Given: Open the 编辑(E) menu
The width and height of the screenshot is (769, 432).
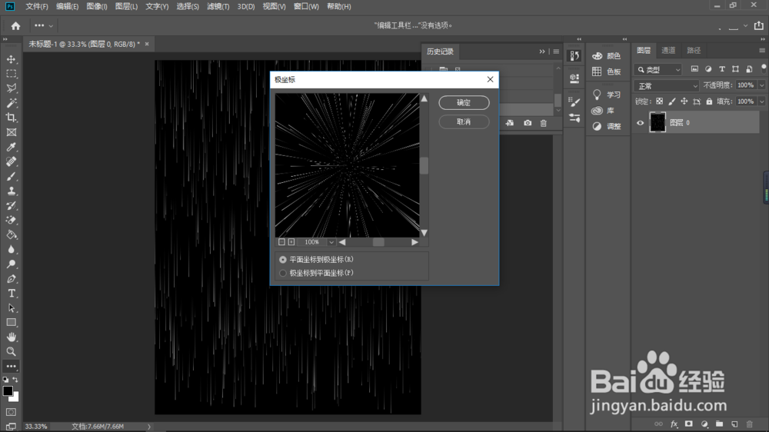Looking at the screenshot, I should 67,6.
